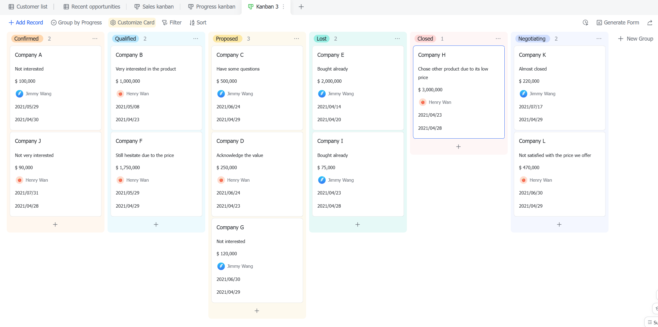Add a new view with plus icon
Viewport: 658px width, 327px height.
[x=301, y=7]
